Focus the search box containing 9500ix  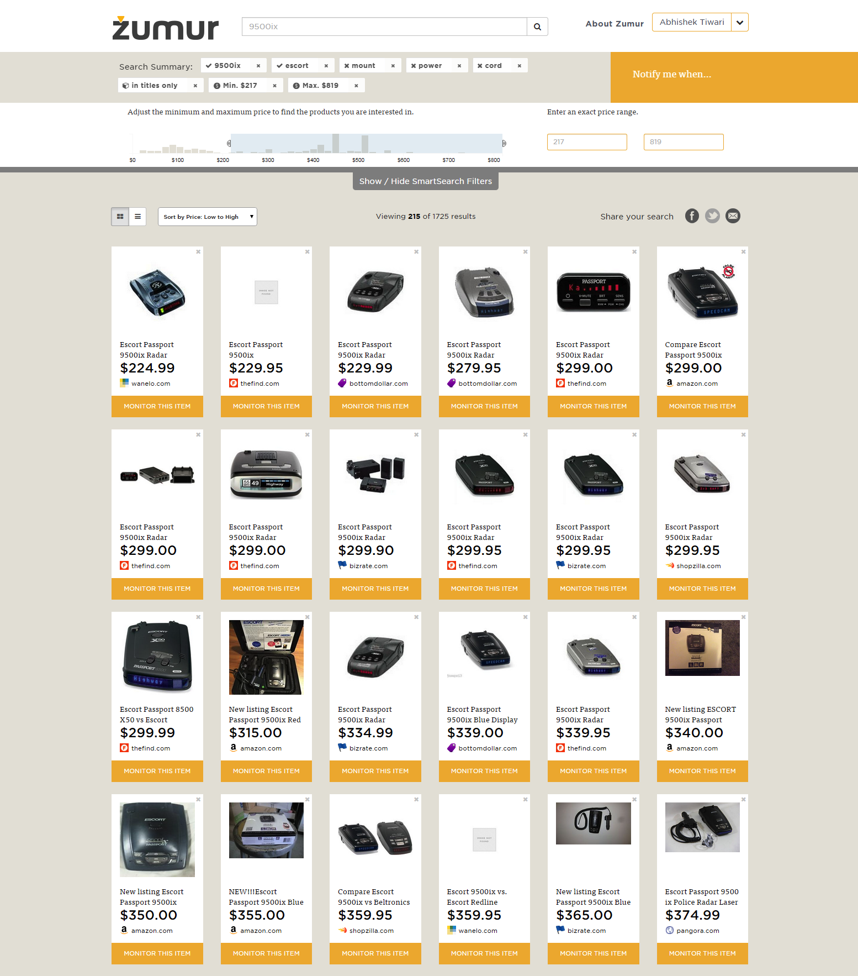click(x=384, y=27)
